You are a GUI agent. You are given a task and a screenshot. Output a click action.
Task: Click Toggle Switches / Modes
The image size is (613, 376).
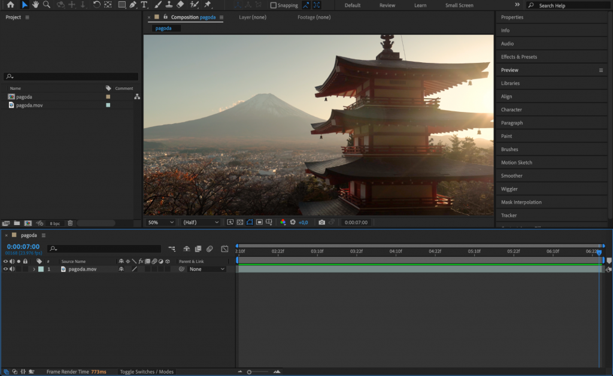pos(146,371)
